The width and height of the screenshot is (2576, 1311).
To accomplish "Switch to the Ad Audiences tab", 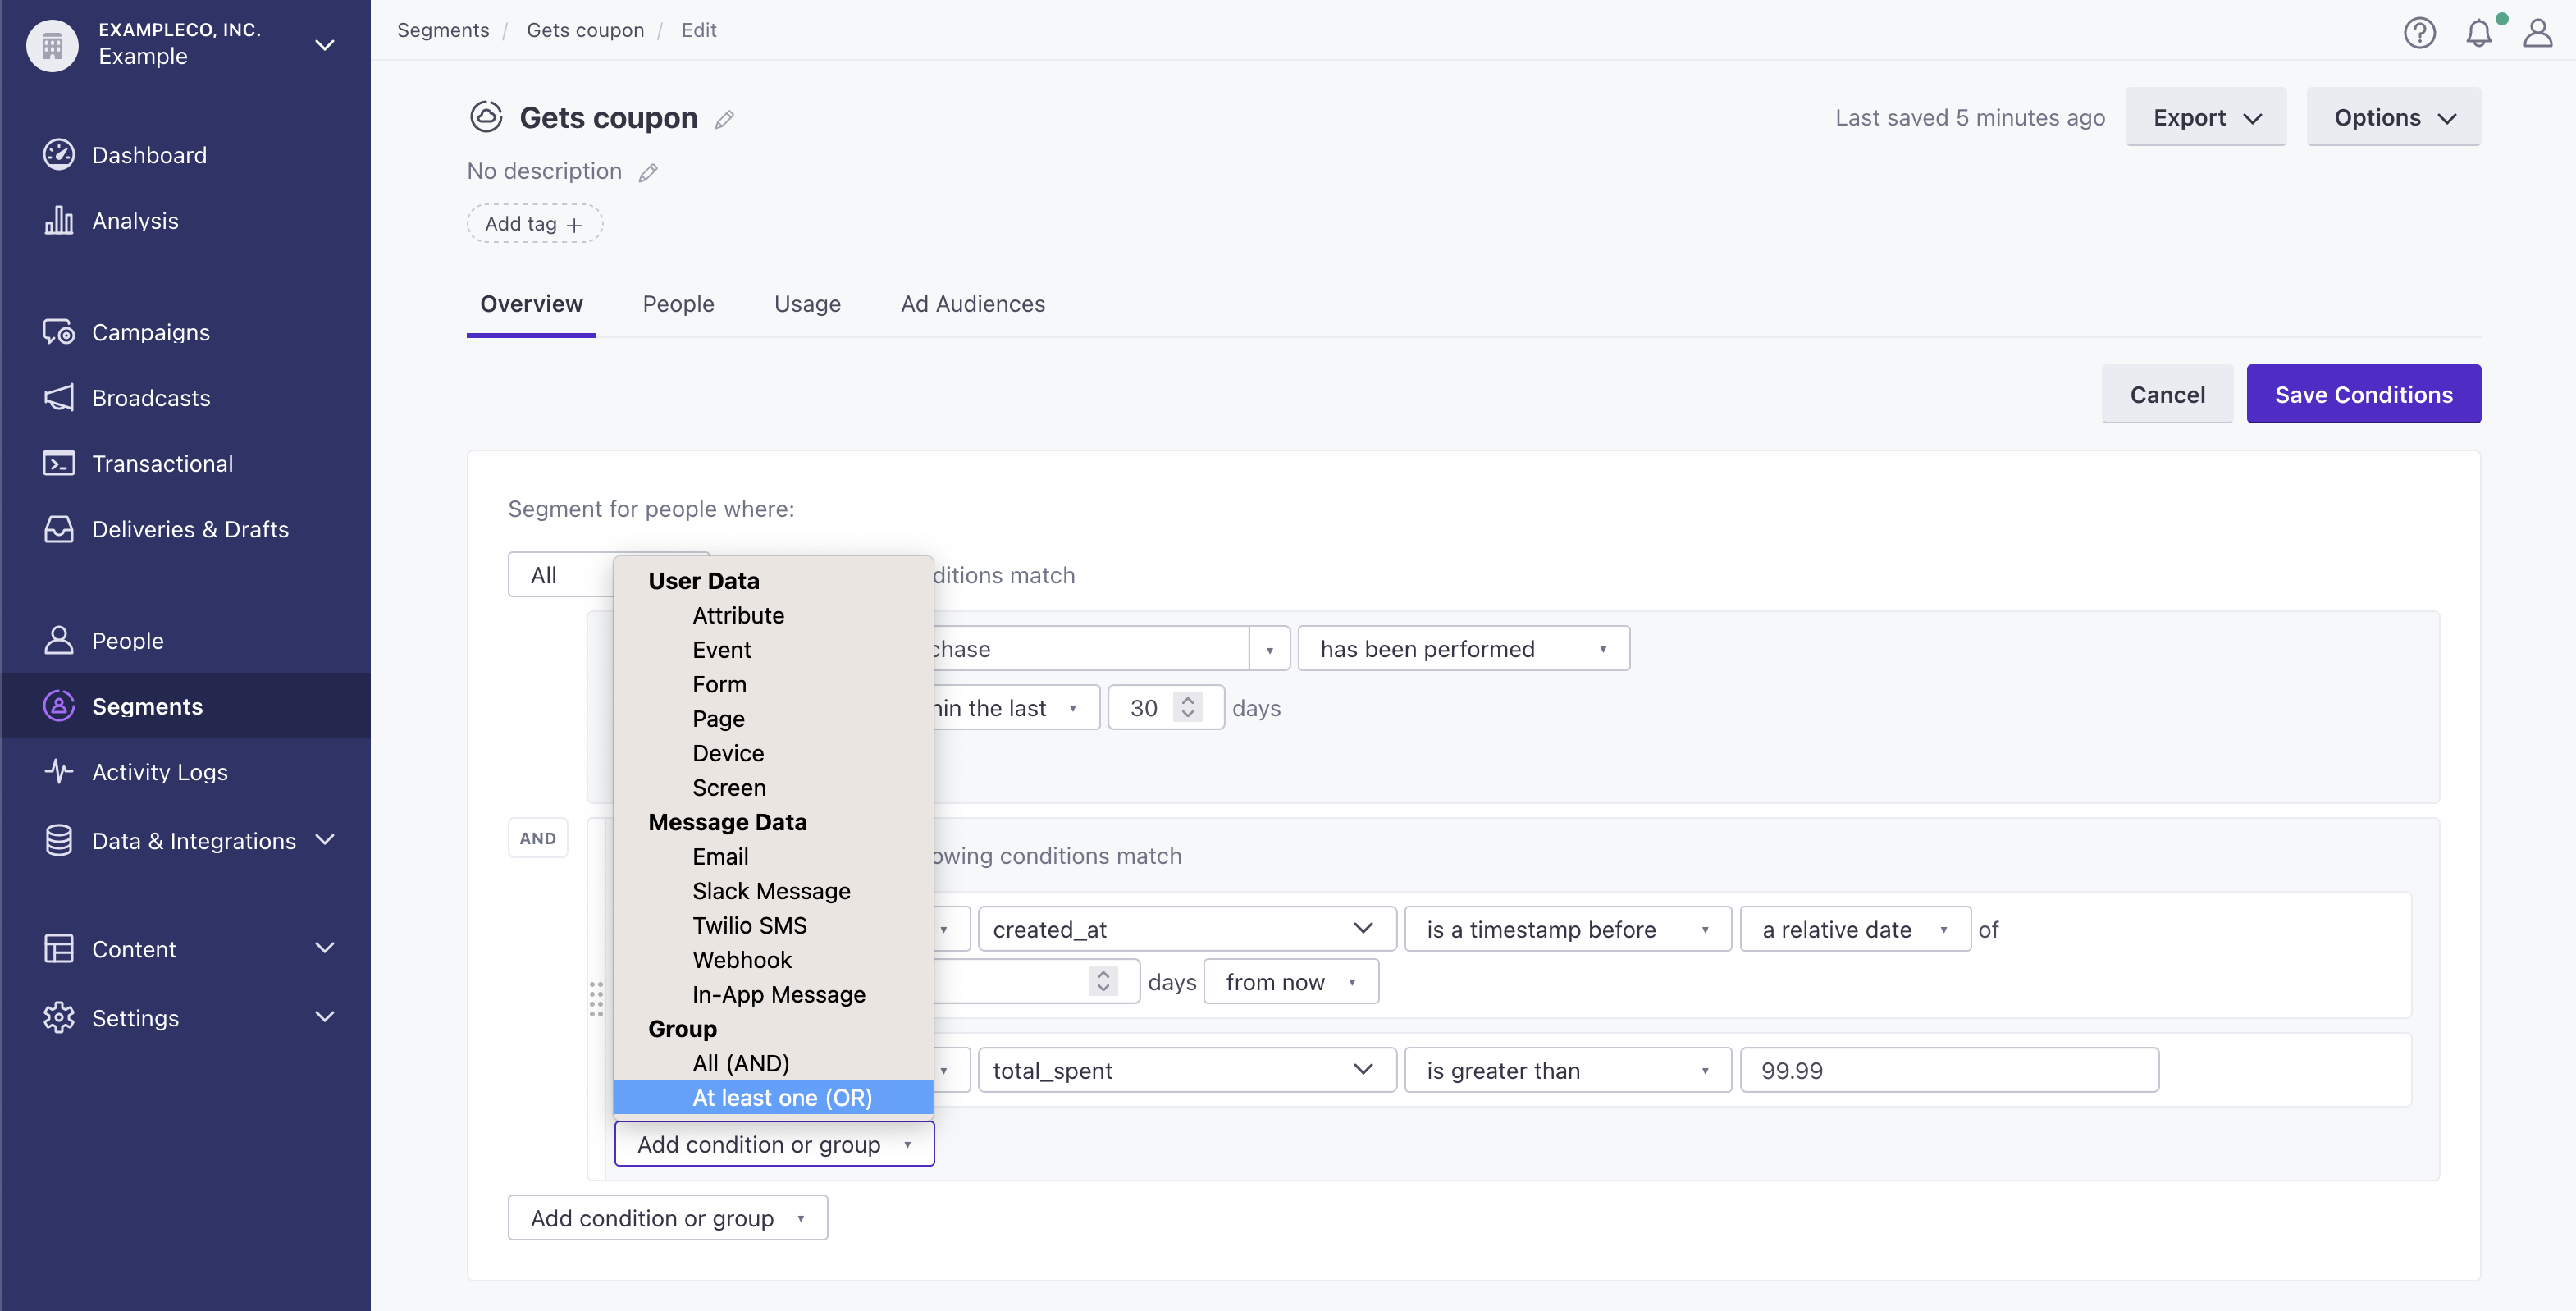I will click(972, 304).
